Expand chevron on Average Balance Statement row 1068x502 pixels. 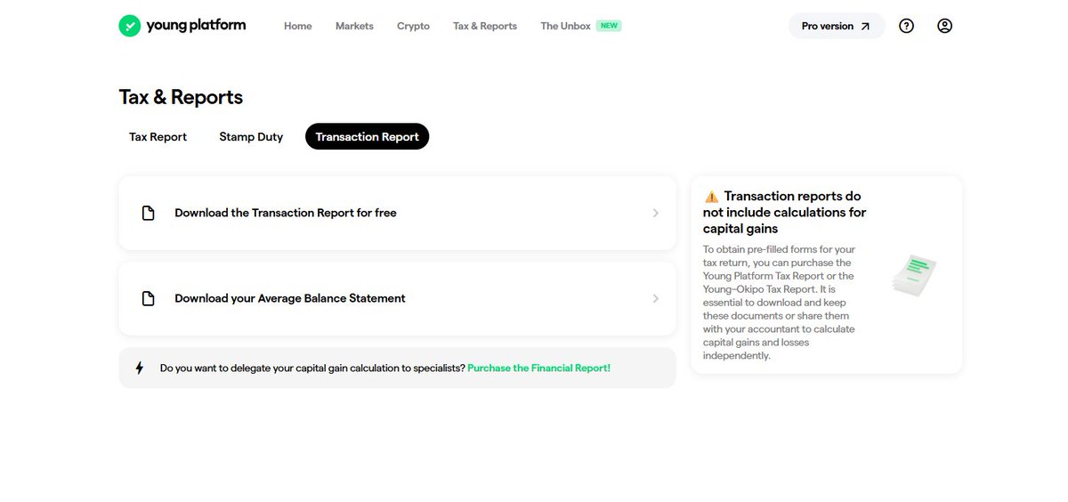point(656,298)
